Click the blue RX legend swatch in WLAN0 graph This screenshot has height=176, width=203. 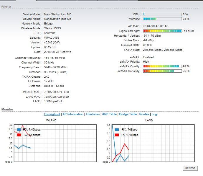point(19,130)
